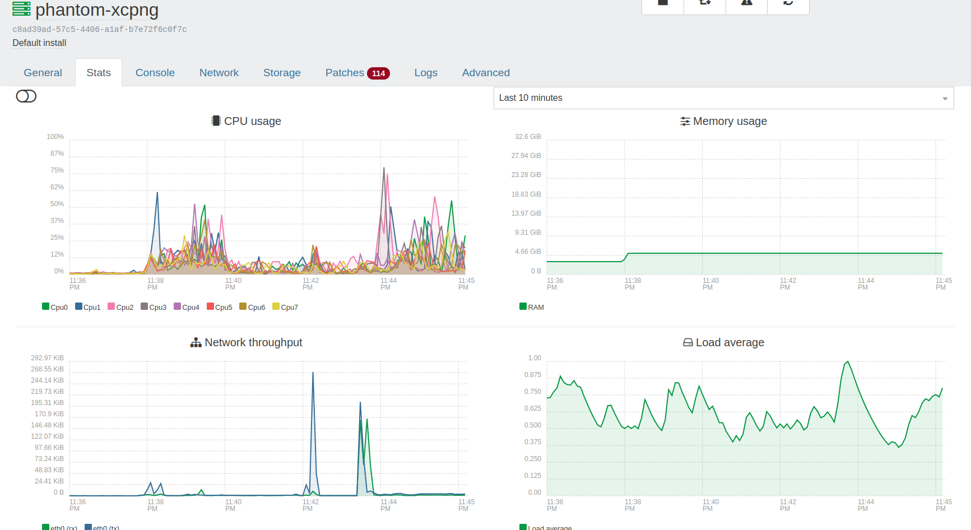
Task: Open the Last 10 minutes dropdown
Action: (x=723, y=98)
